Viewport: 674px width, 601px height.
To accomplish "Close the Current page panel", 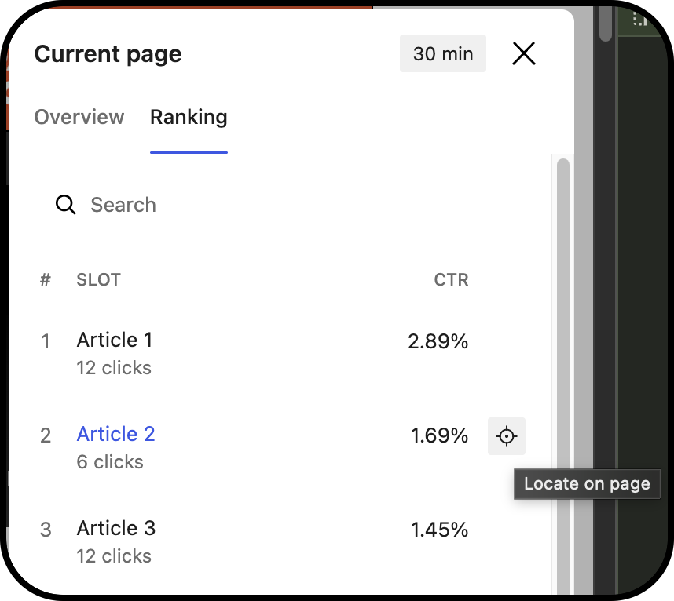I will 523,53.
